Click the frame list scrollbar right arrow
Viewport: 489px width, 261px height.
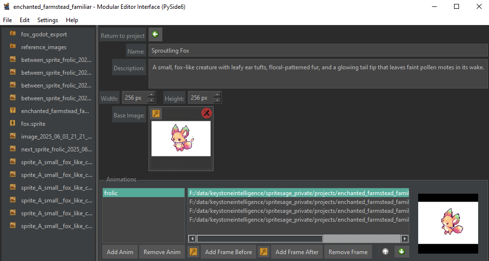[x=404, y=238]
